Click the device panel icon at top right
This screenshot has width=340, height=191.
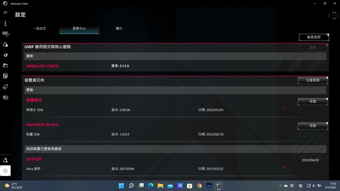pos(334,15)
